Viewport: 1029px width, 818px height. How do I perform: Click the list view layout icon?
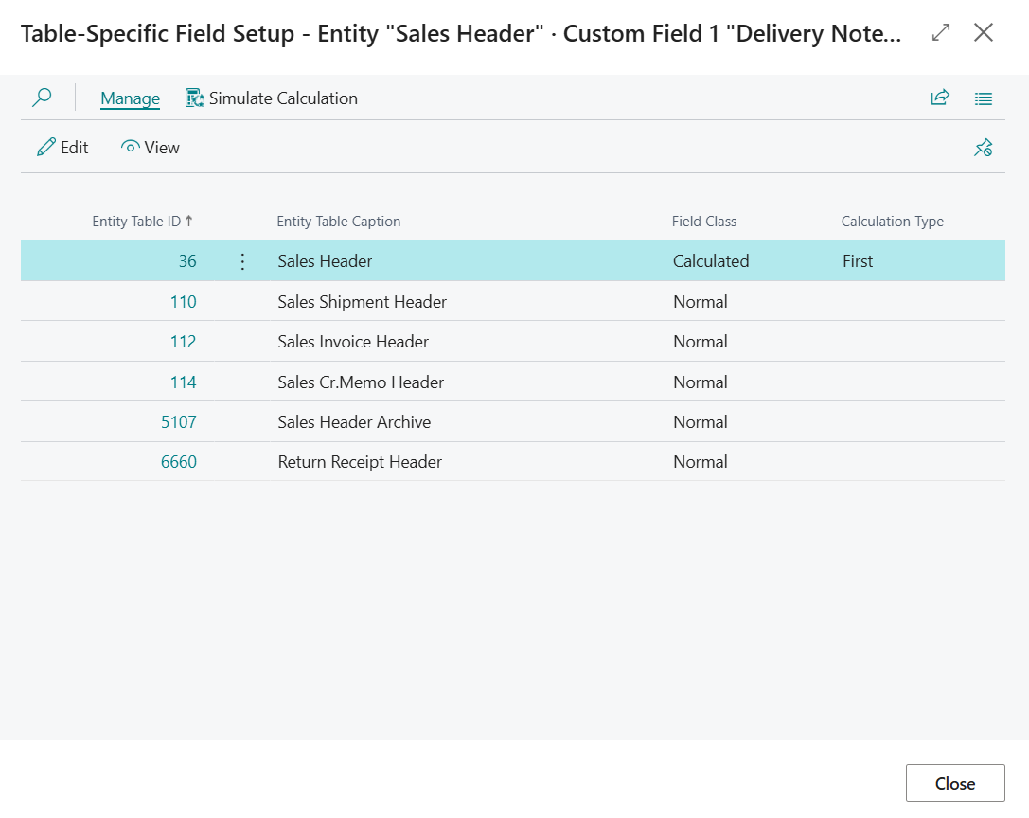(x=984, y=98)
